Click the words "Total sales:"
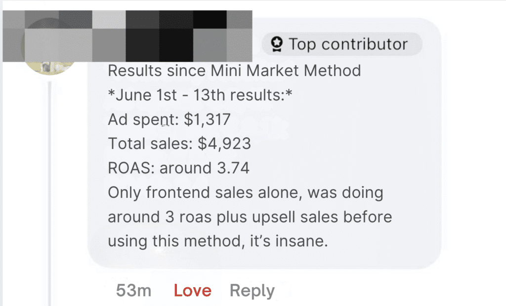Viewport: 506px width, 306px height. 150,144
